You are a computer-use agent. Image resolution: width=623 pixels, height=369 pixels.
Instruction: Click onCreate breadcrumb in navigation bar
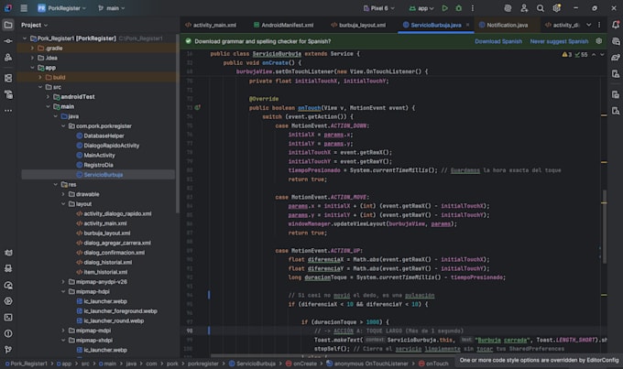point(301,364)
